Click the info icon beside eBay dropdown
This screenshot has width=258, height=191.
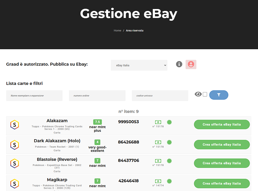tap(179, 64)
